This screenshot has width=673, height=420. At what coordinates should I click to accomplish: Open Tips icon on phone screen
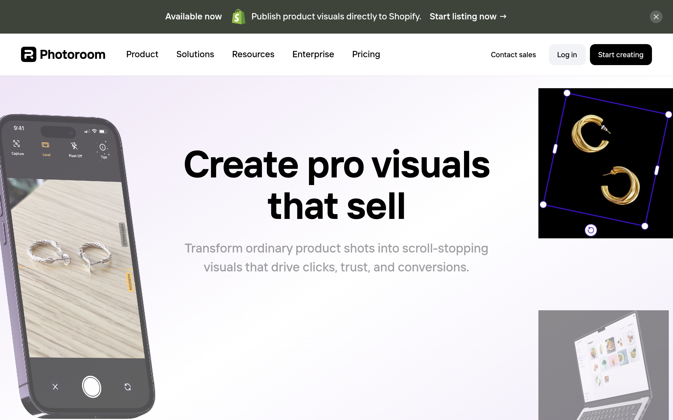(x=103, y=148)
